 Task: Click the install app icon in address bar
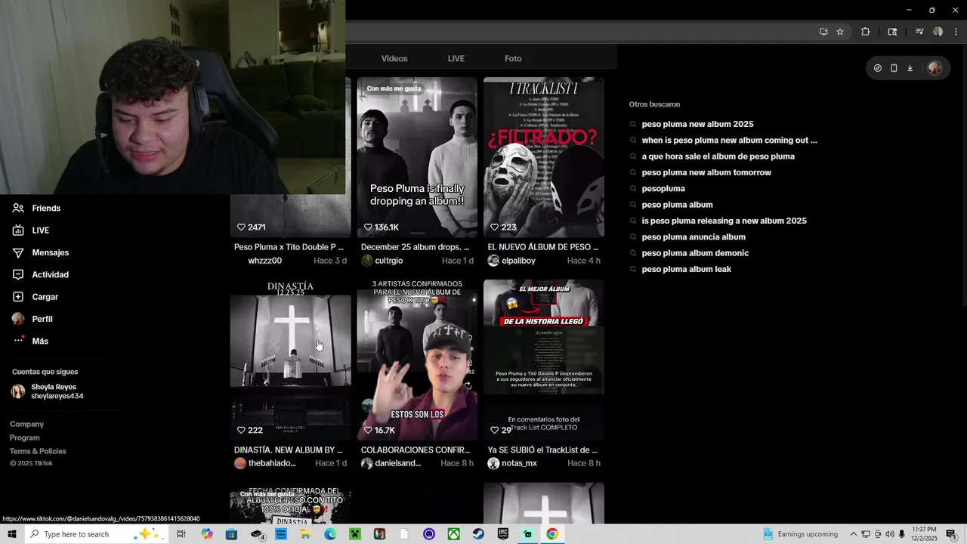click(x=823, y=32)
